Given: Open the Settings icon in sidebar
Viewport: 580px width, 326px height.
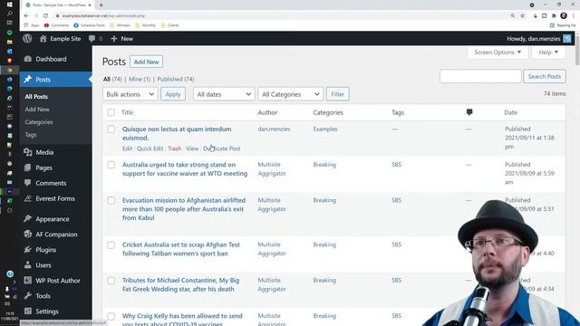Looking at the screenshot, I should coord(28,312).
